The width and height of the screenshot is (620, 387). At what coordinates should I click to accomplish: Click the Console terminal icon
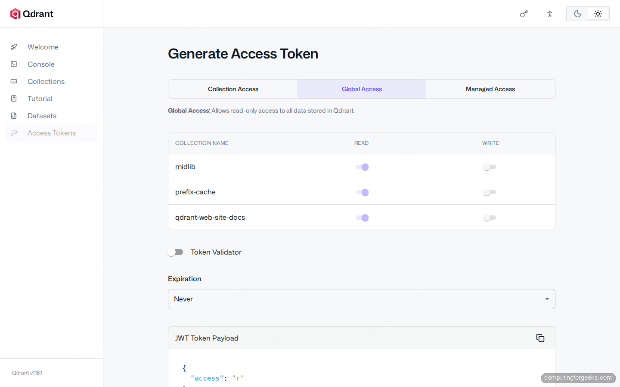(x=14, y=64)
